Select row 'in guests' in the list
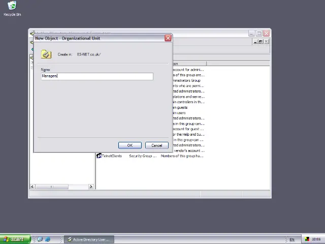The height and width of the screenshot is (244, 325). pos(180,107)
